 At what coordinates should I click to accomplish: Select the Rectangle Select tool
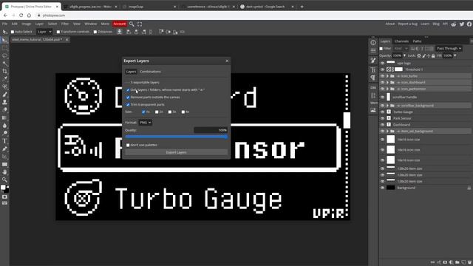(x=4, y=48)
